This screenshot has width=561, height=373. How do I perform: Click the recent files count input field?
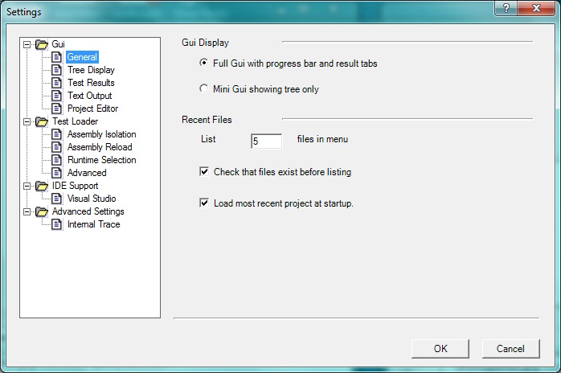[266, 141]
